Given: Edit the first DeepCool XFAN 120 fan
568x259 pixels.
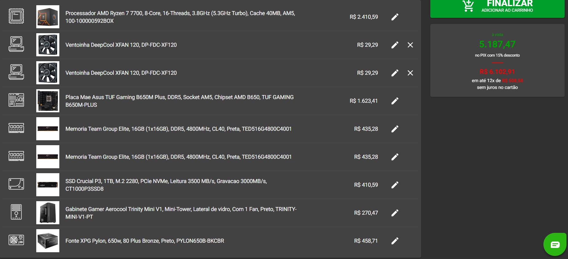Looking at the screenshot, I should pos(395,45).
